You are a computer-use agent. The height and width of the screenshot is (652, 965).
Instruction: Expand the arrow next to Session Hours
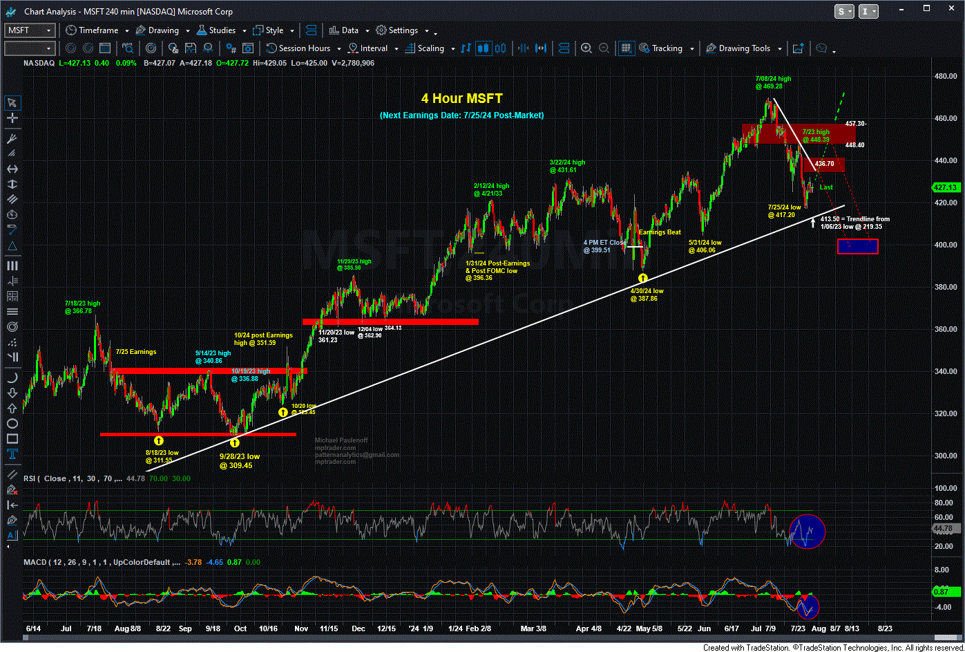coord(338,49)
